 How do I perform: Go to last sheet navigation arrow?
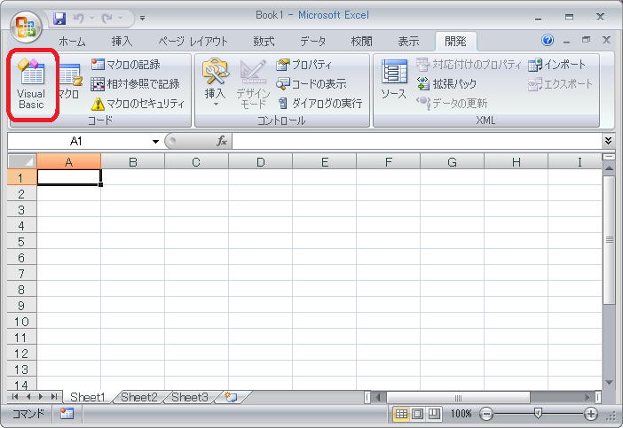(x=54, y=397)
